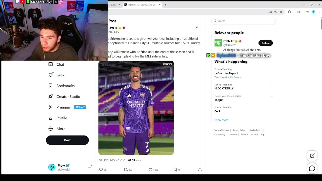Bookmark this page with star icon
This screenshot has width=322, height=181.
click(281, 12)
